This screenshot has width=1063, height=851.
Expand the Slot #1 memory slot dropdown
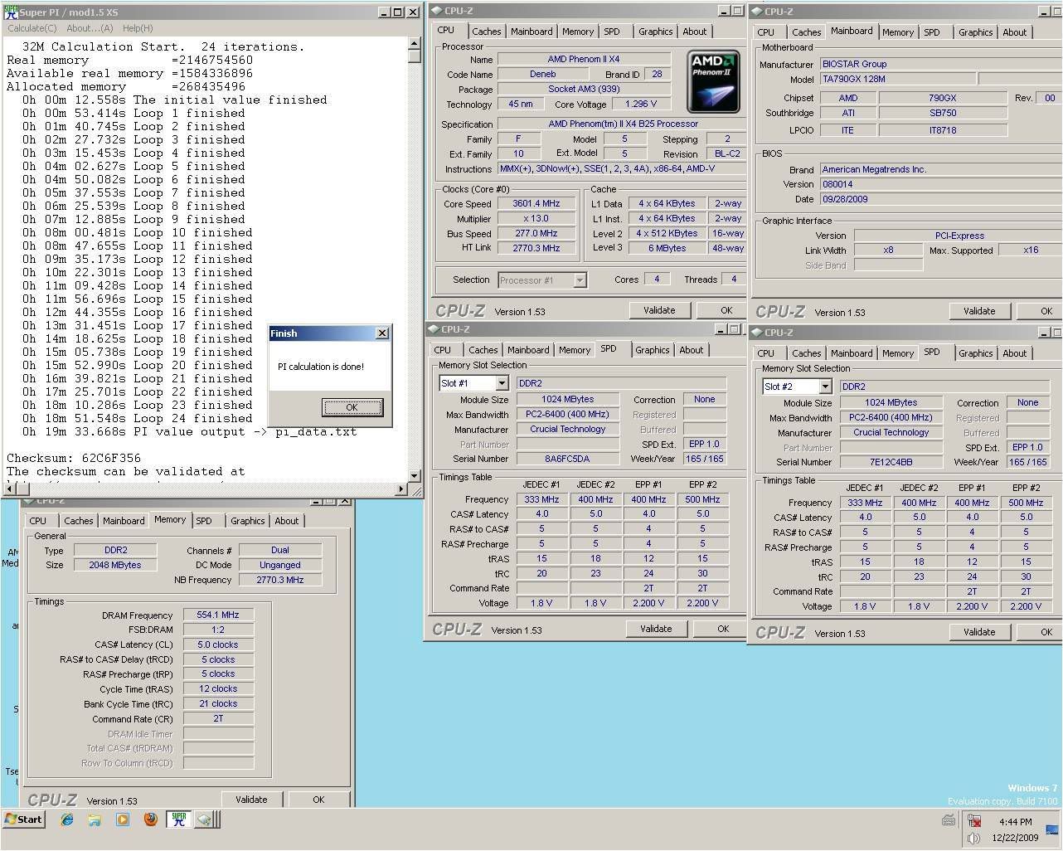coord(502,383)
